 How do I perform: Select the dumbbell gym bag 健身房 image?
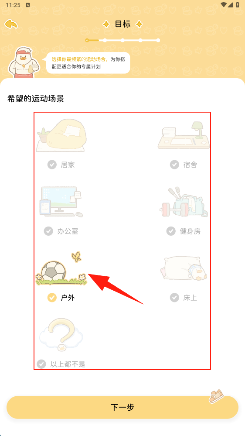click(184, 202)
